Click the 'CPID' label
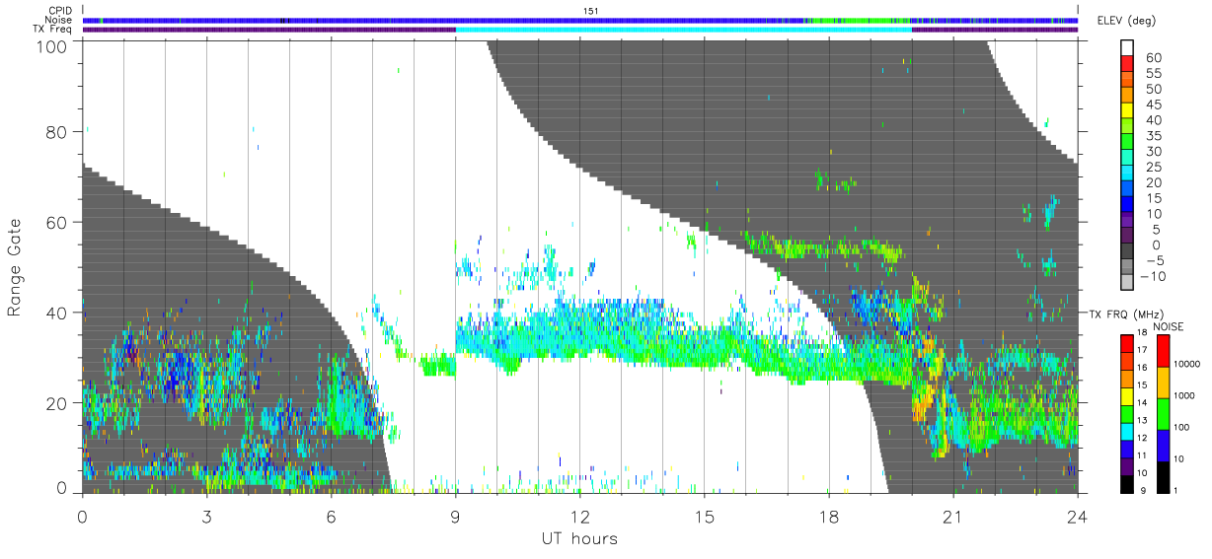The image size is (1212, 559). (x=61, y=11)
